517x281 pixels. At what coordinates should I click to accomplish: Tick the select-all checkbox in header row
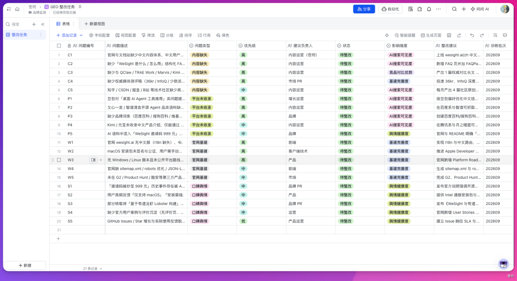point(59,46)
